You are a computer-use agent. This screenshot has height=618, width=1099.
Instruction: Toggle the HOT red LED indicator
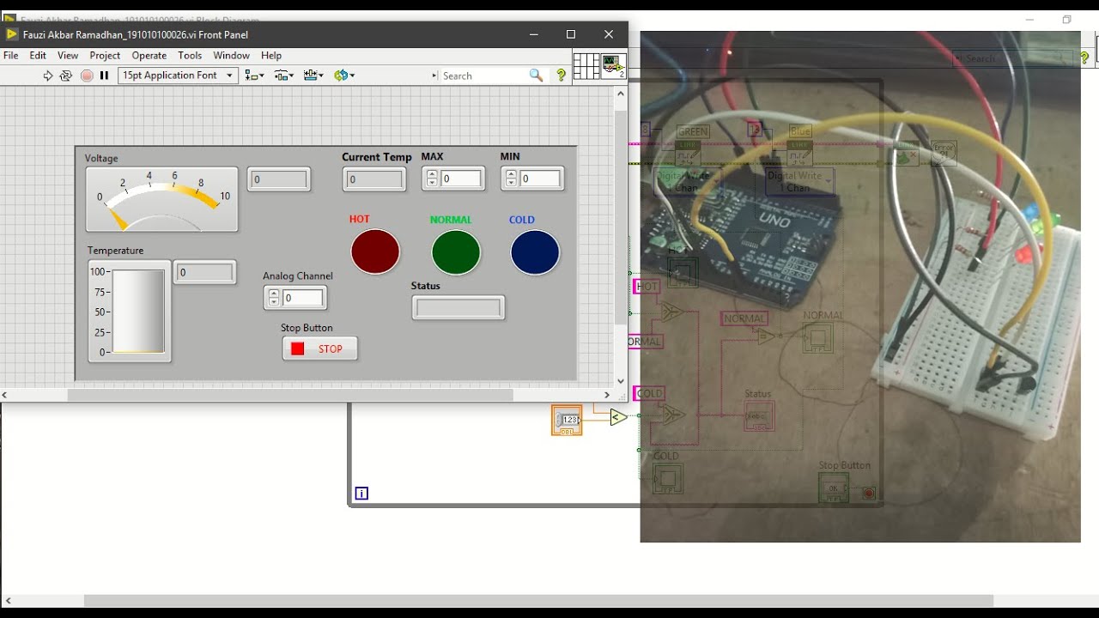tap(375, 251)
